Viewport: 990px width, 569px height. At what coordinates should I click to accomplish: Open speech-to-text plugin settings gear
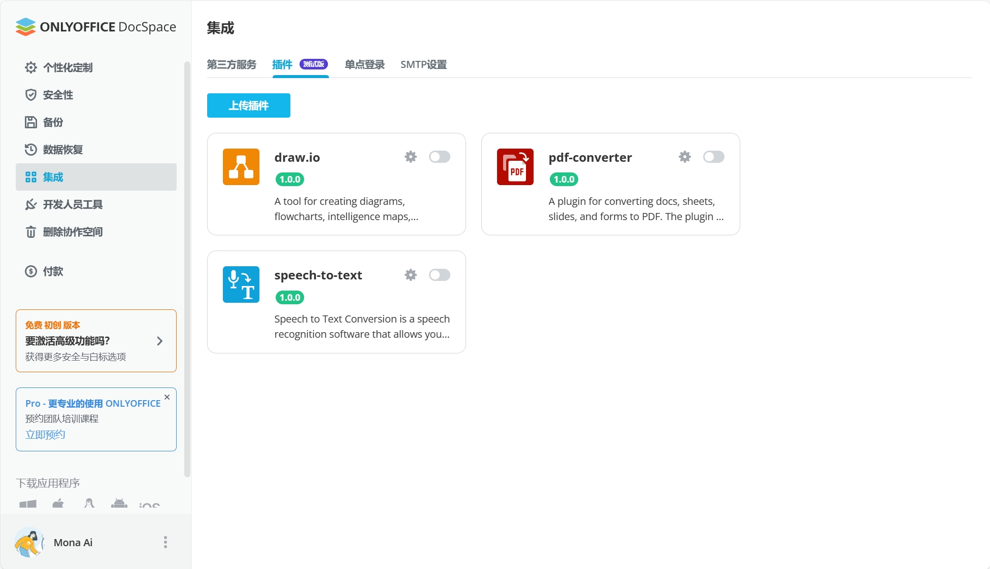(411, 275)
